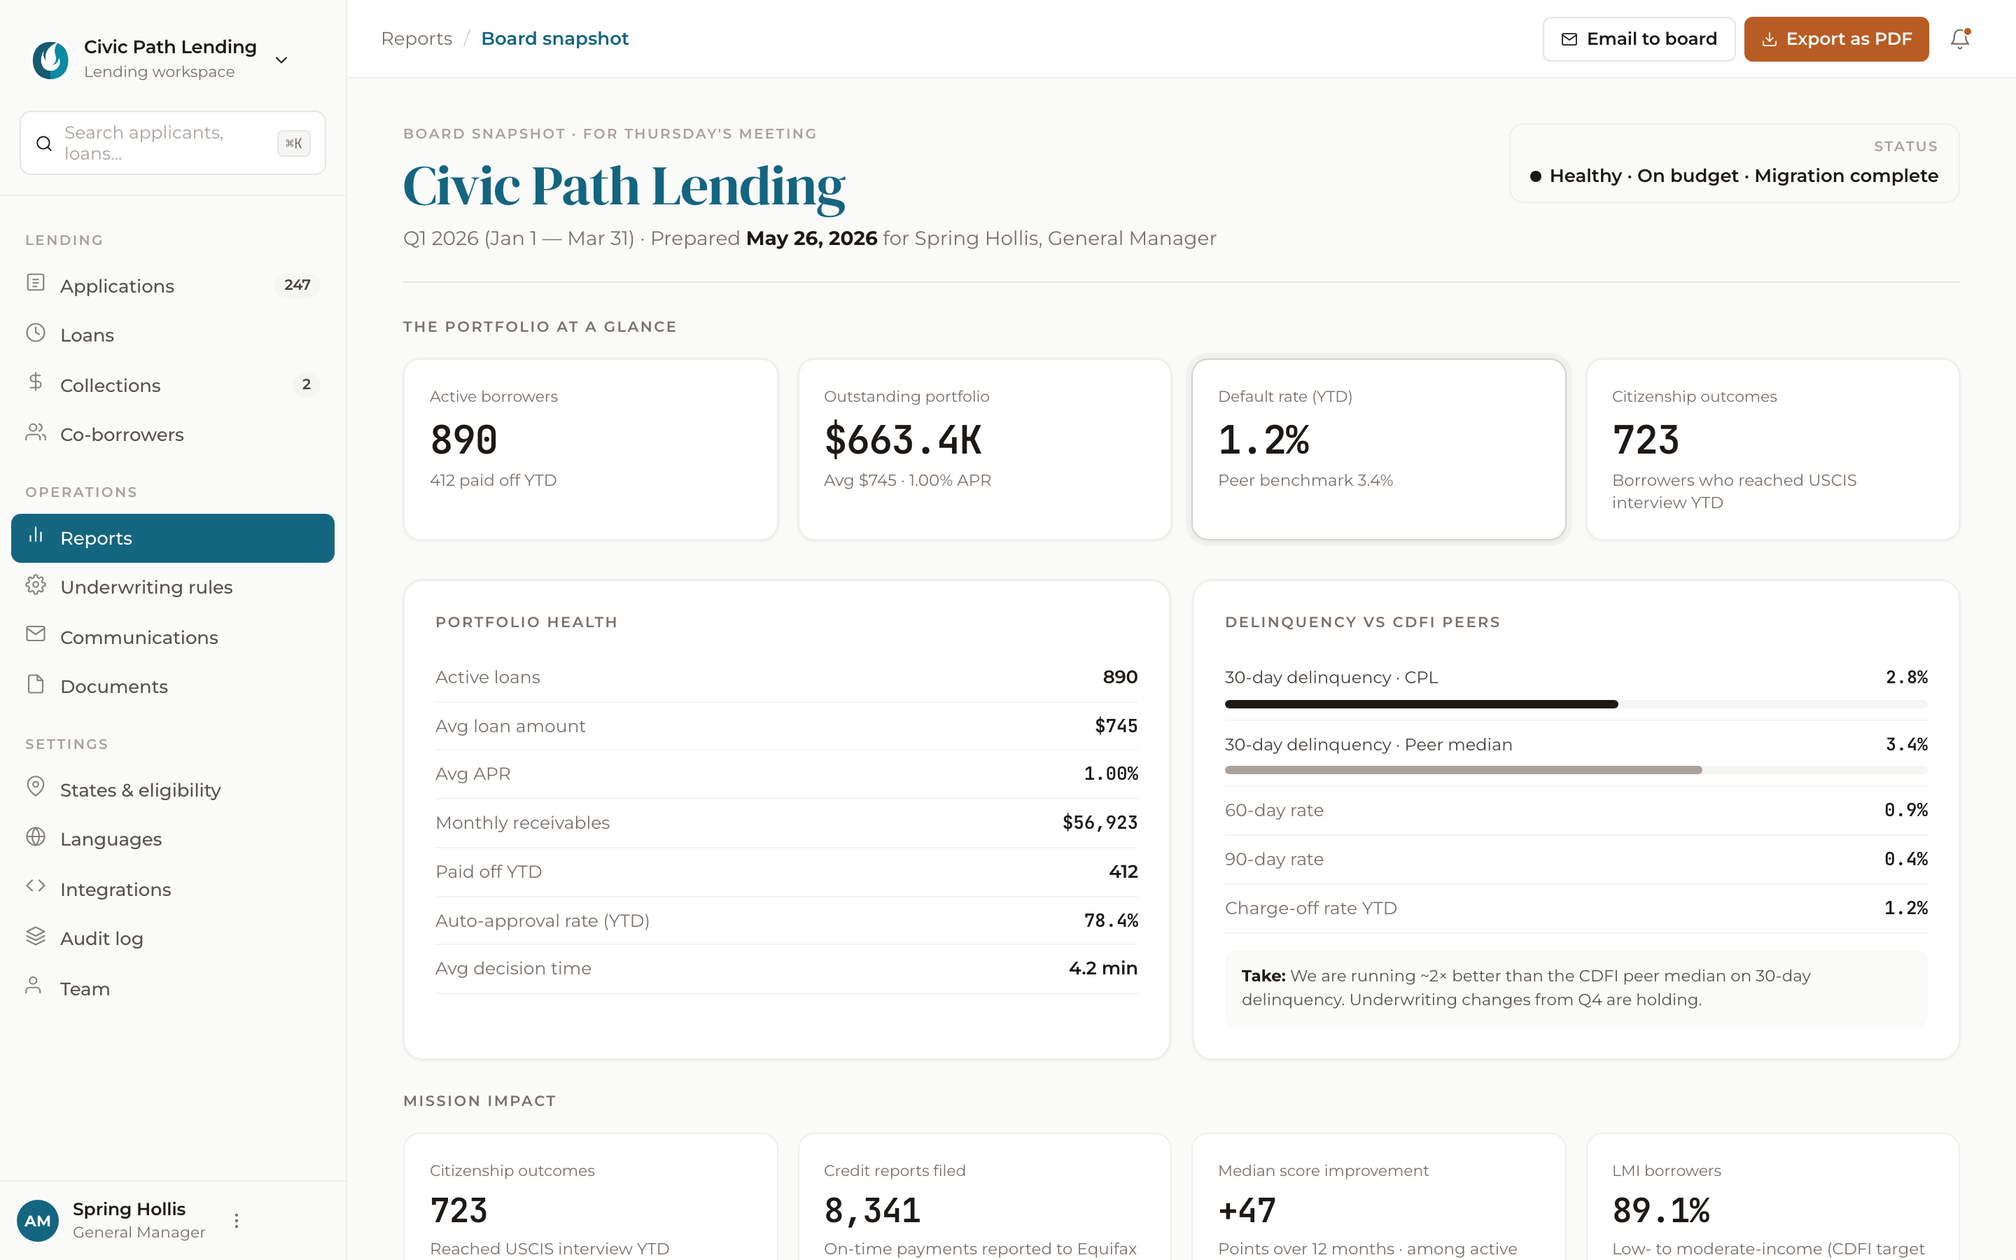Click the Applications 247 count badge
Screen dimensions: 2016x1260
coord(297,285)
